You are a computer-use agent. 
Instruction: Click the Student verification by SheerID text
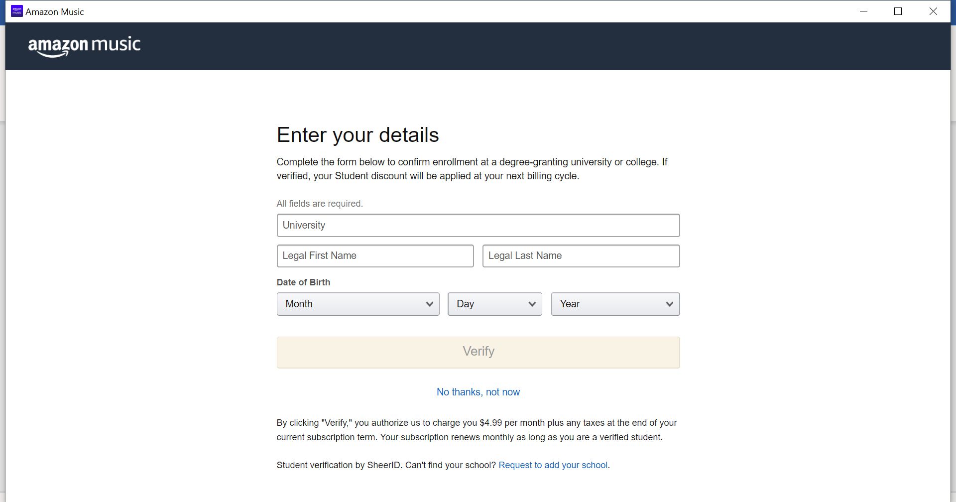pyautogui.click(x=339, y=465)
